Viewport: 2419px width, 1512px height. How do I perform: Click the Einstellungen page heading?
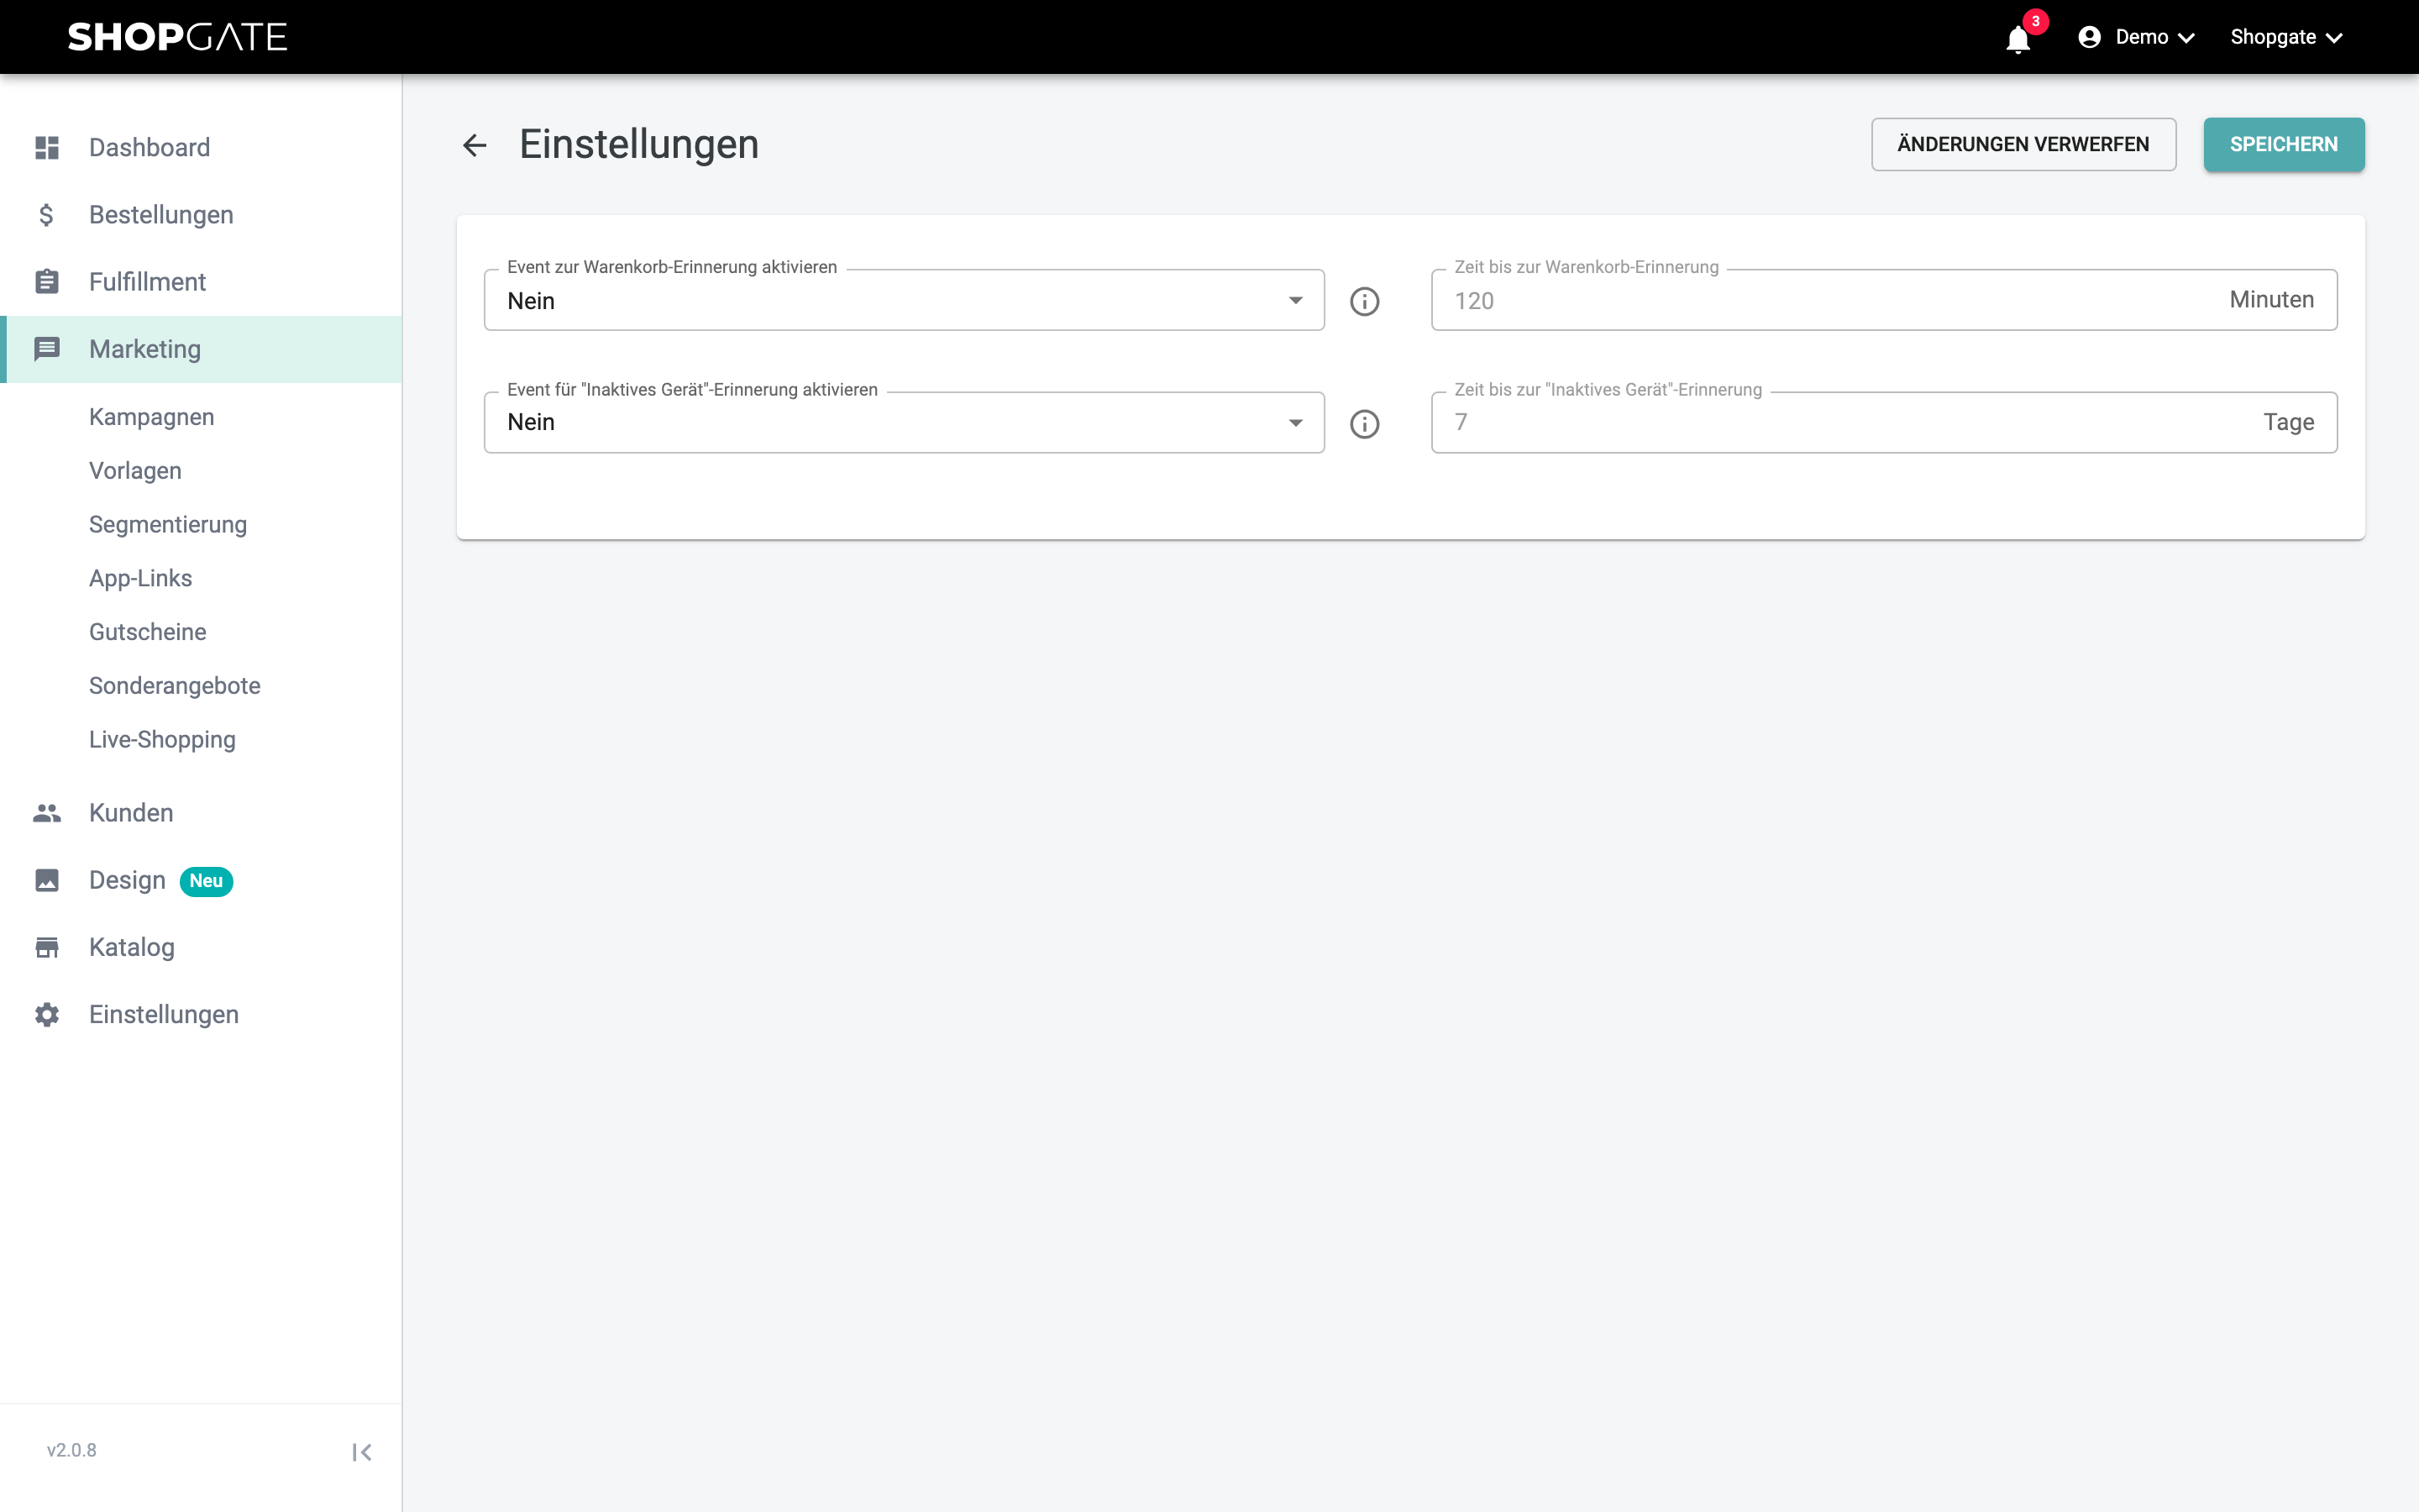tap(638, 145)
